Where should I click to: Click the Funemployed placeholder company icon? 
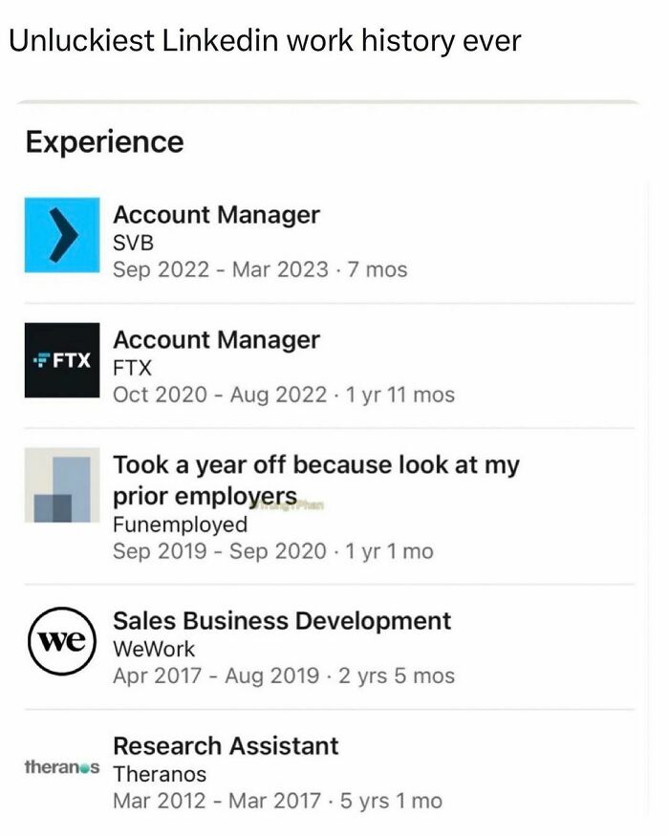62,485
